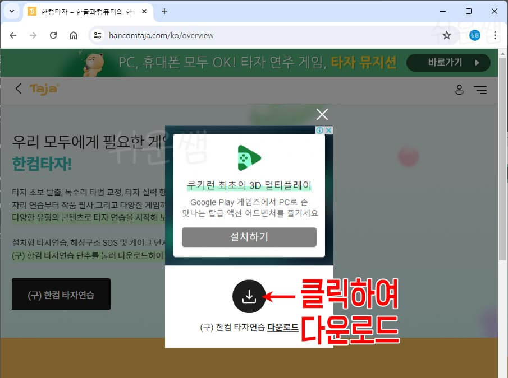Click the ad info icon
This screenshot has height=378, width=508.
pos(319,130)
